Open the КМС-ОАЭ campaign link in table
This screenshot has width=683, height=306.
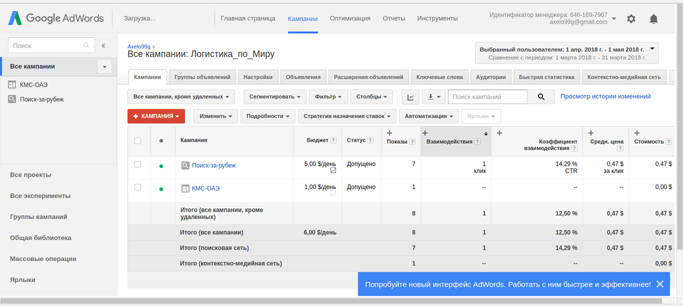pos(206,188)
